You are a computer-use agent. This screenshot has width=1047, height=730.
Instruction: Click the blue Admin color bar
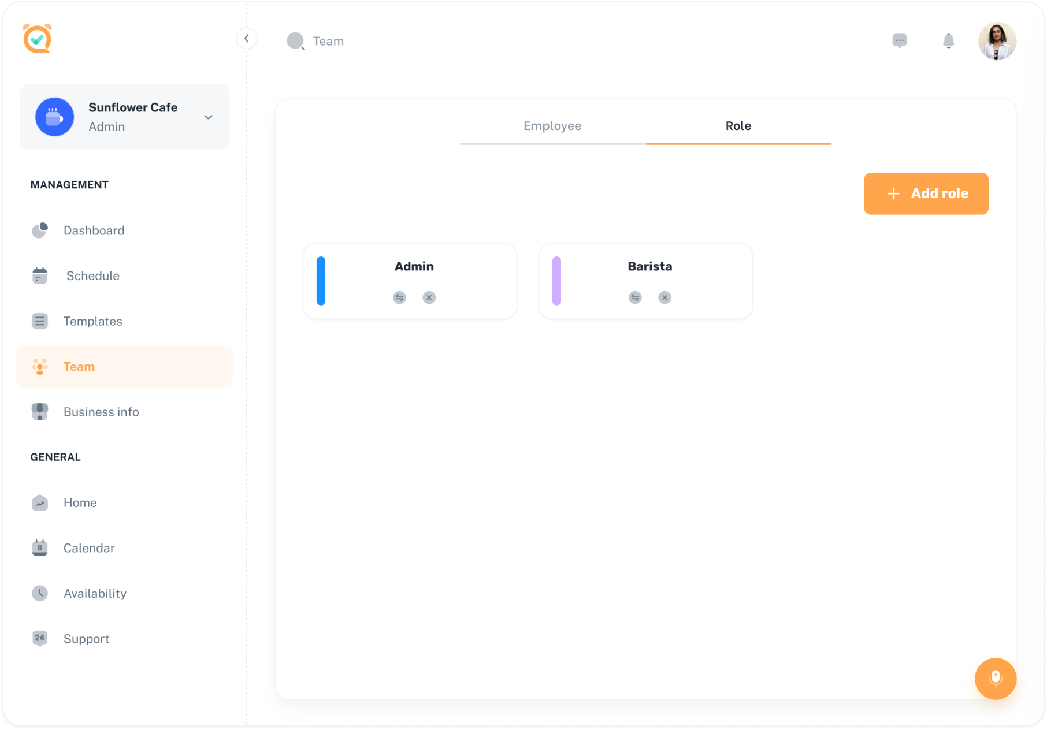(321, 281)
